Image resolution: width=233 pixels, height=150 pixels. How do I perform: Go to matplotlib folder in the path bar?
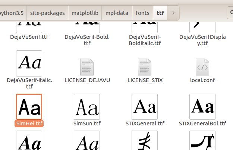coord(85,13)
